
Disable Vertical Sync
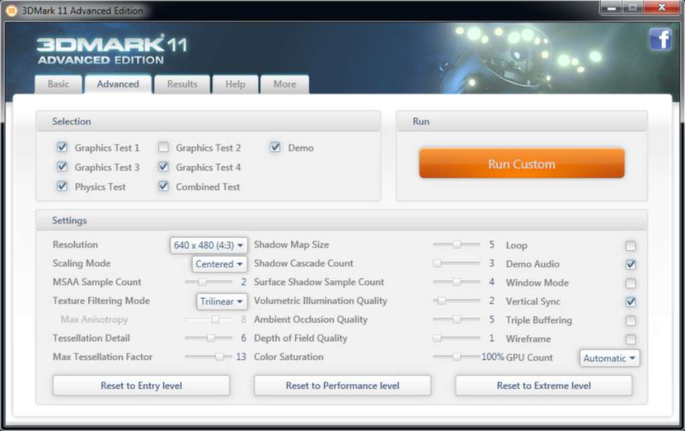630,302
